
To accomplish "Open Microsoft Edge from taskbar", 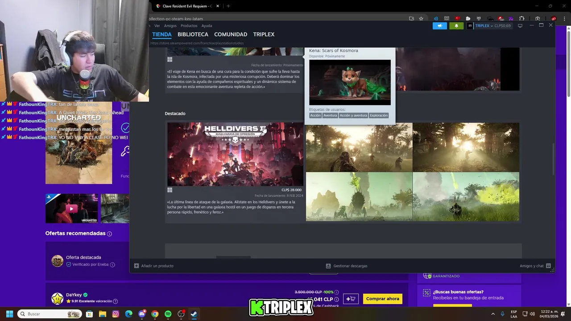I will 128,314.
